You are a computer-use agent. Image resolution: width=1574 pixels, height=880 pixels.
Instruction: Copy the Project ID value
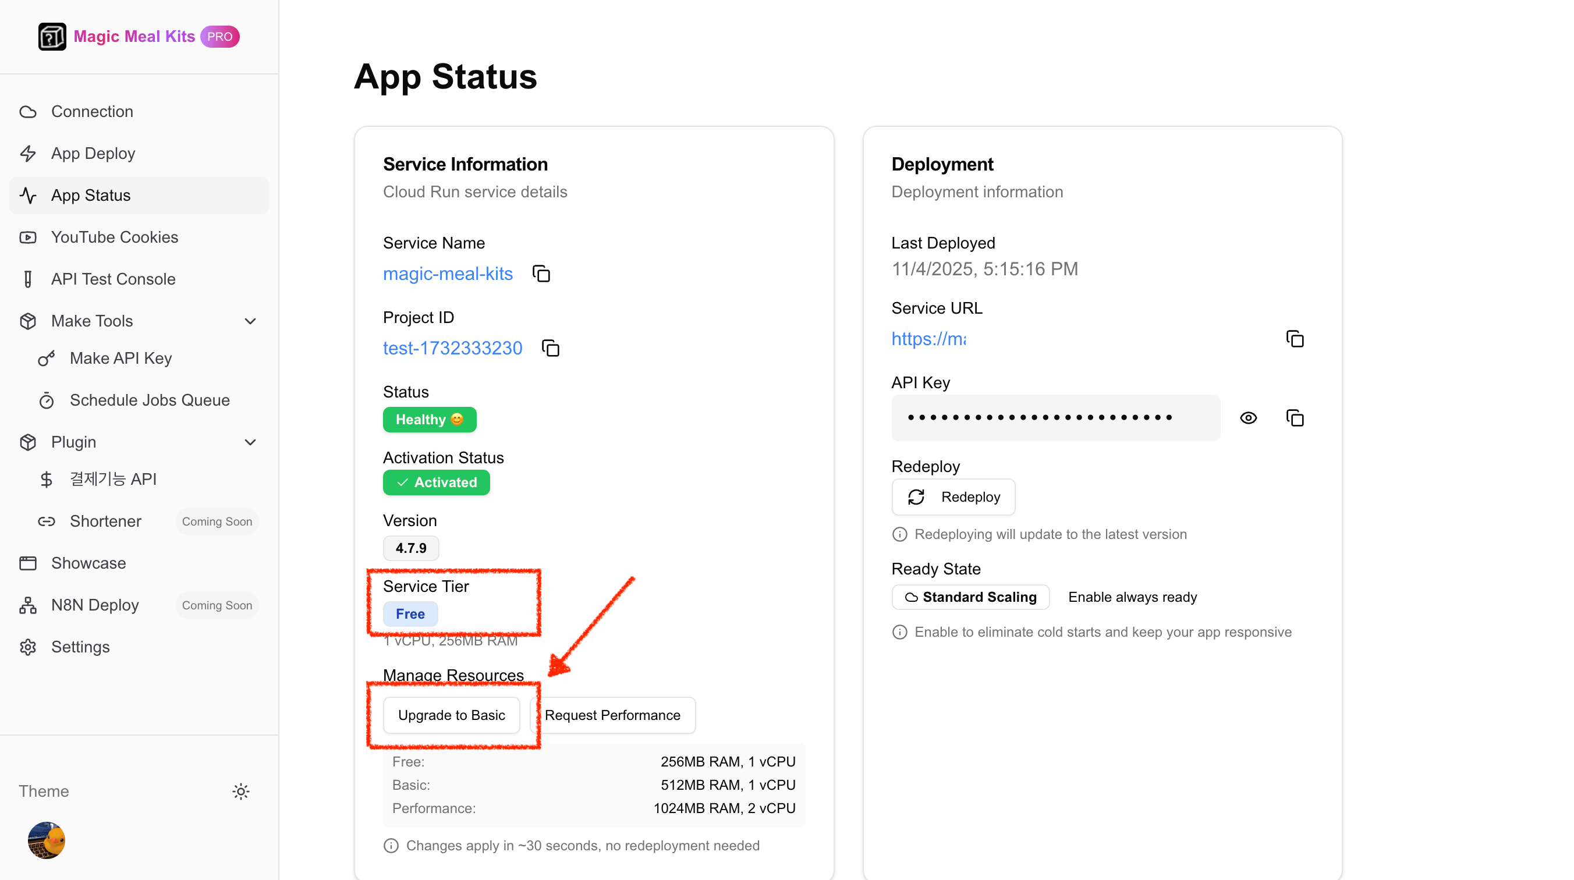click(x=551, y=348)
